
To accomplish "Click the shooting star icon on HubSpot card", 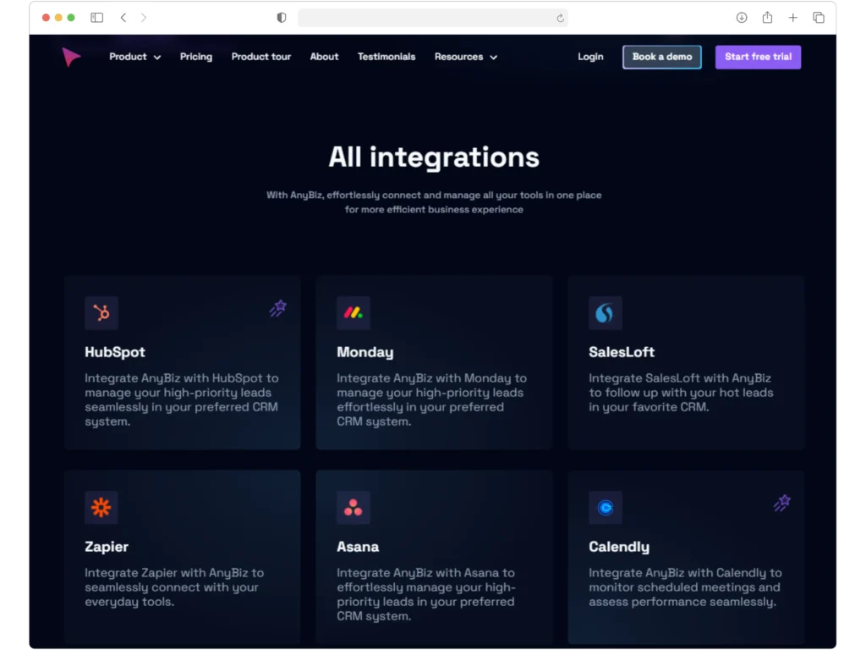I will (x=277, y=308).
